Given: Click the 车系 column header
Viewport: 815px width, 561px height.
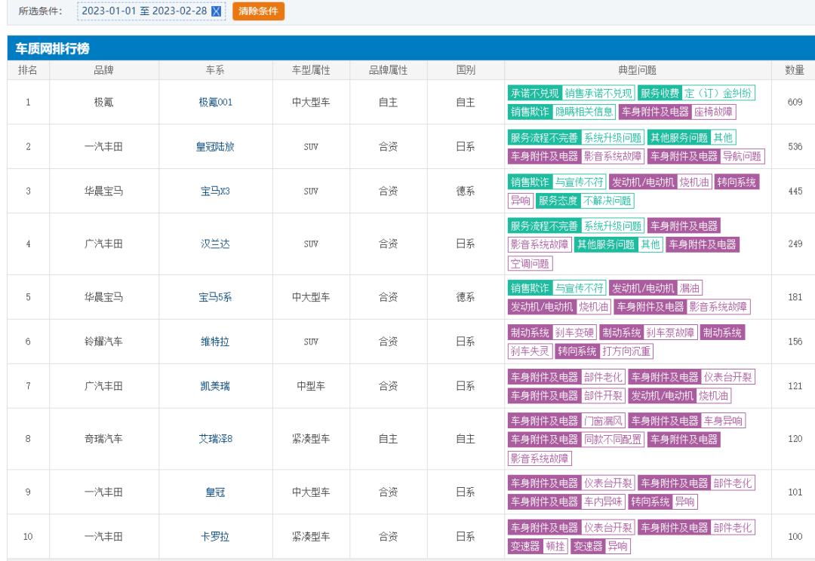Looking at the screenshot, I should coord(215,70).
